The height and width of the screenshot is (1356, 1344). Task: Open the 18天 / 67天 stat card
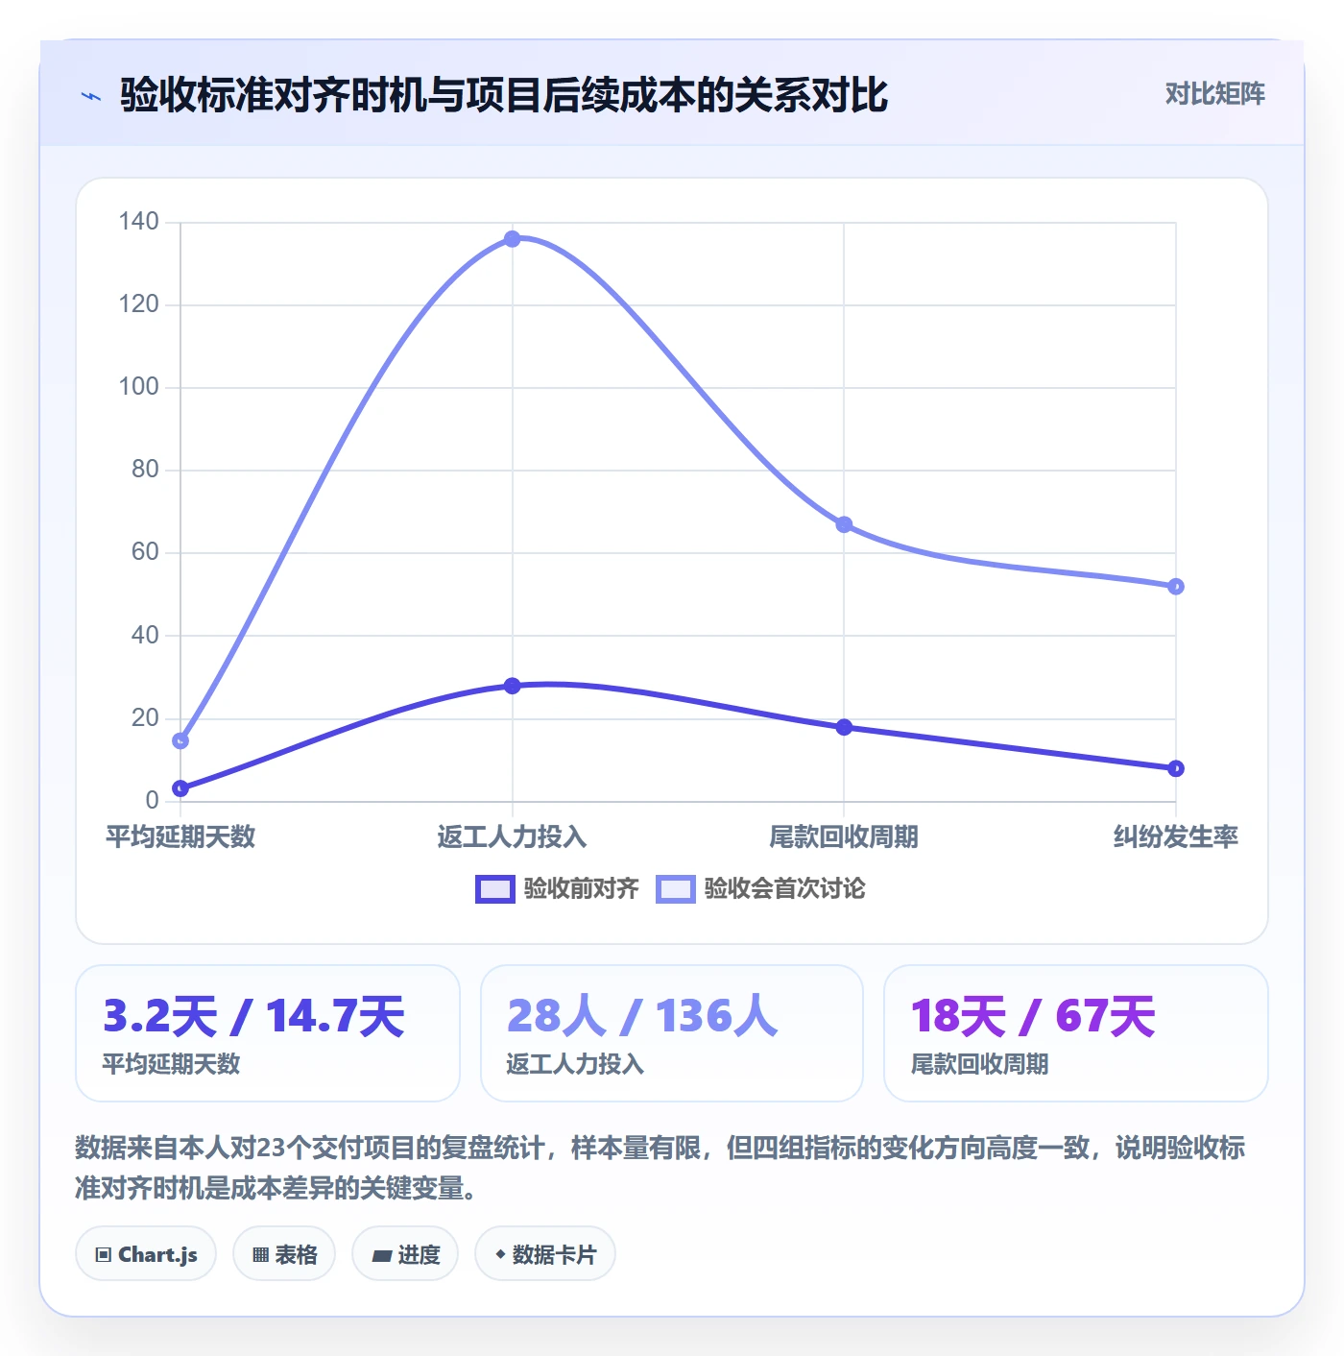point(1076,1033)
